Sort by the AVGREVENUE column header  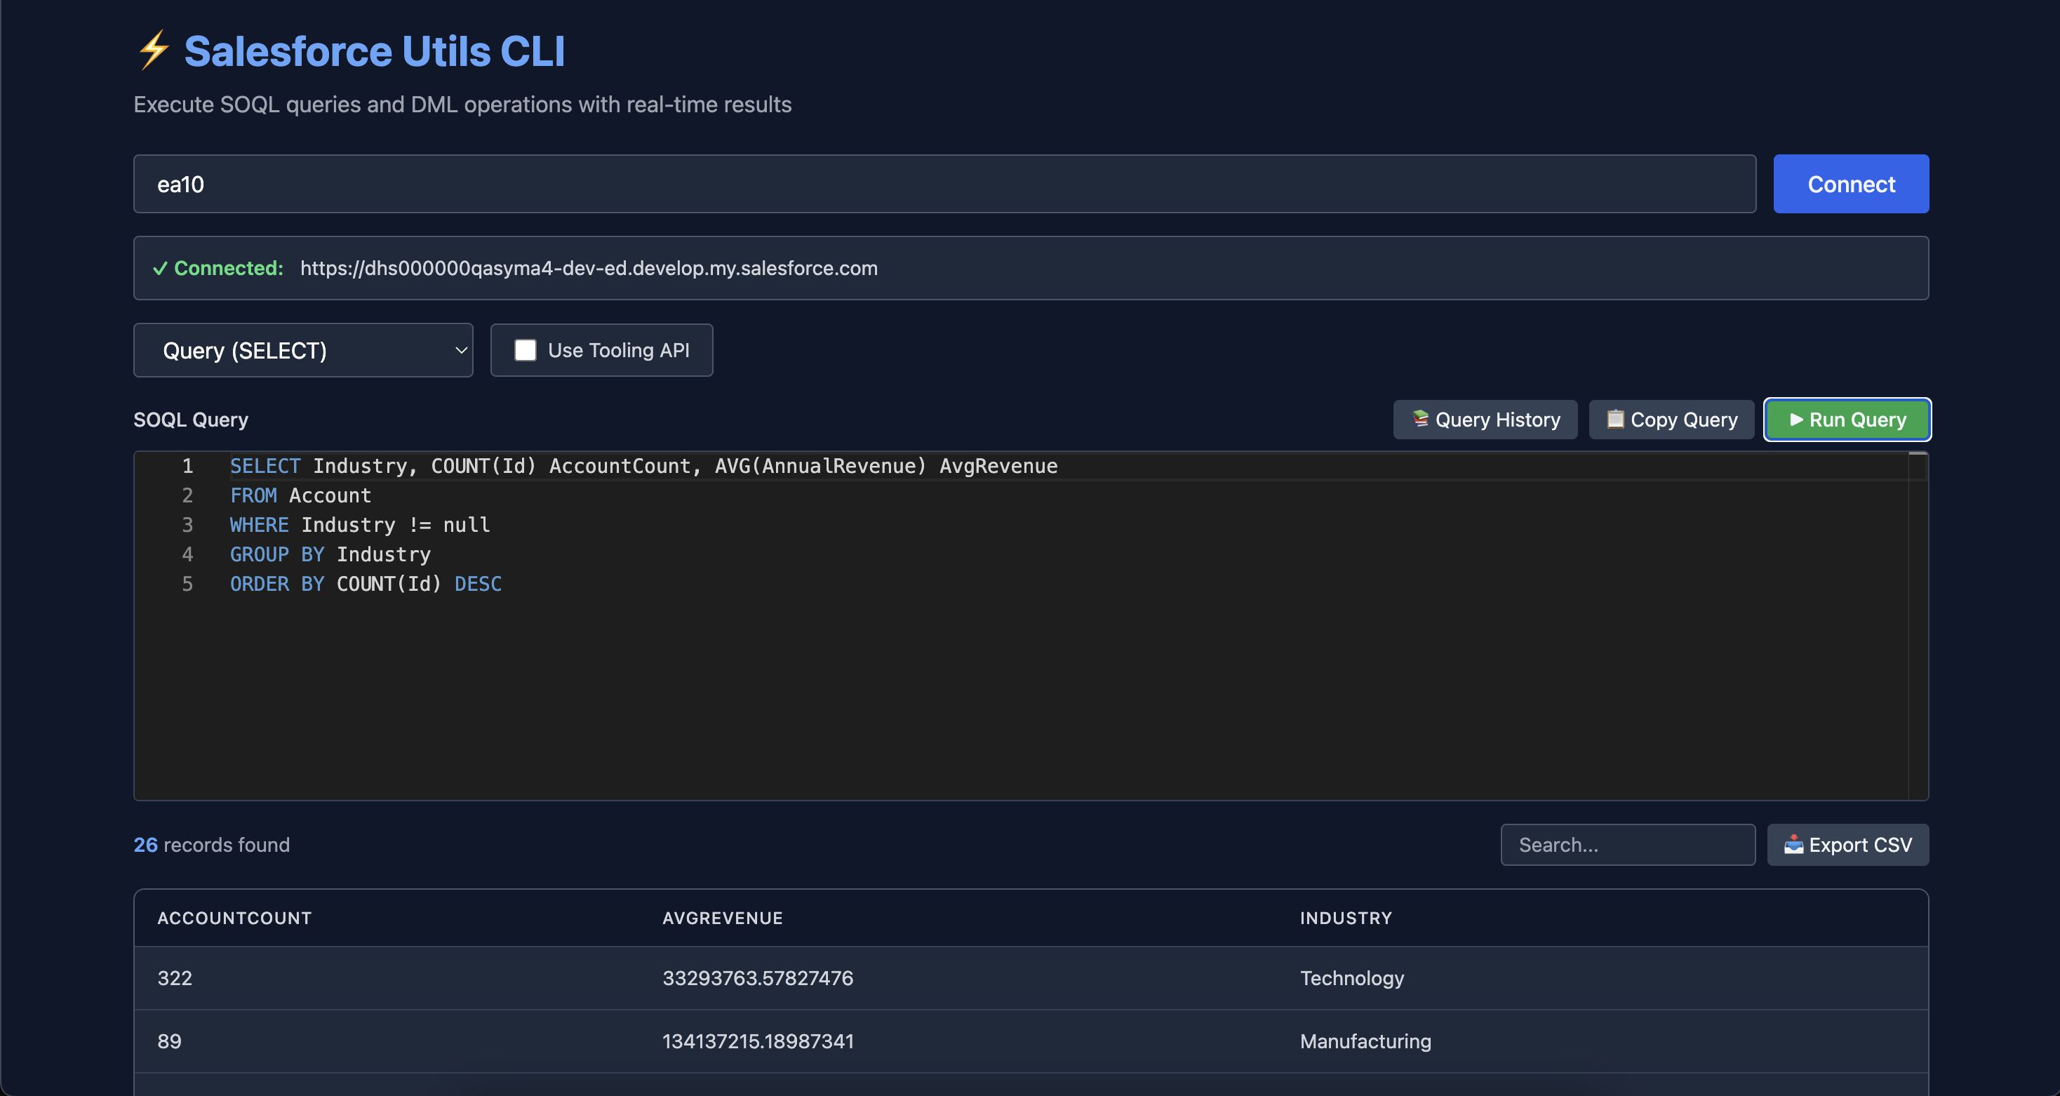coord(722,918)
